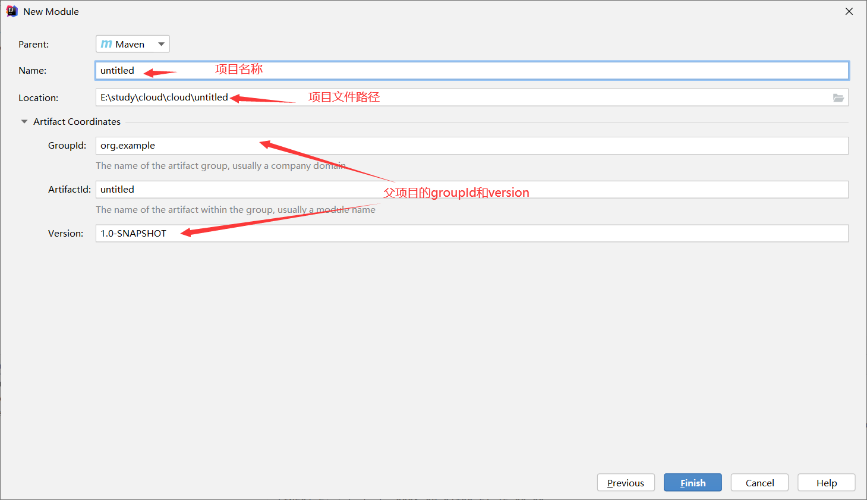This screenshot has height=500, width=867.
Task: Click the GroupId: label
Action: 67,146
